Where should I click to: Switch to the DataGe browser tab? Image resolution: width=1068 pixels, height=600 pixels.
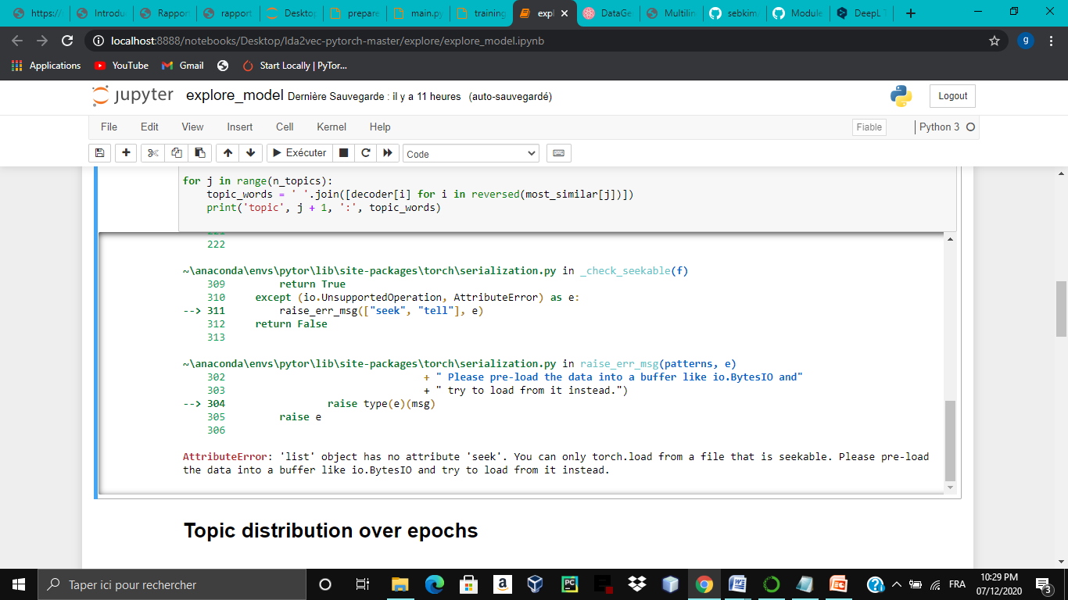click(x=608, y=12)
